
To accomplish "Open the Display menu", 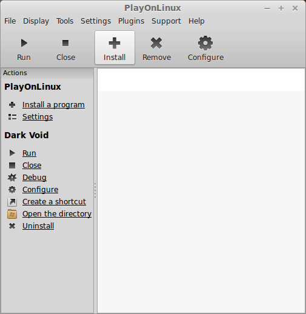I will (36, 21).
